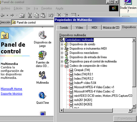Click the Cut scissors toolbar icon

[30, 15]
